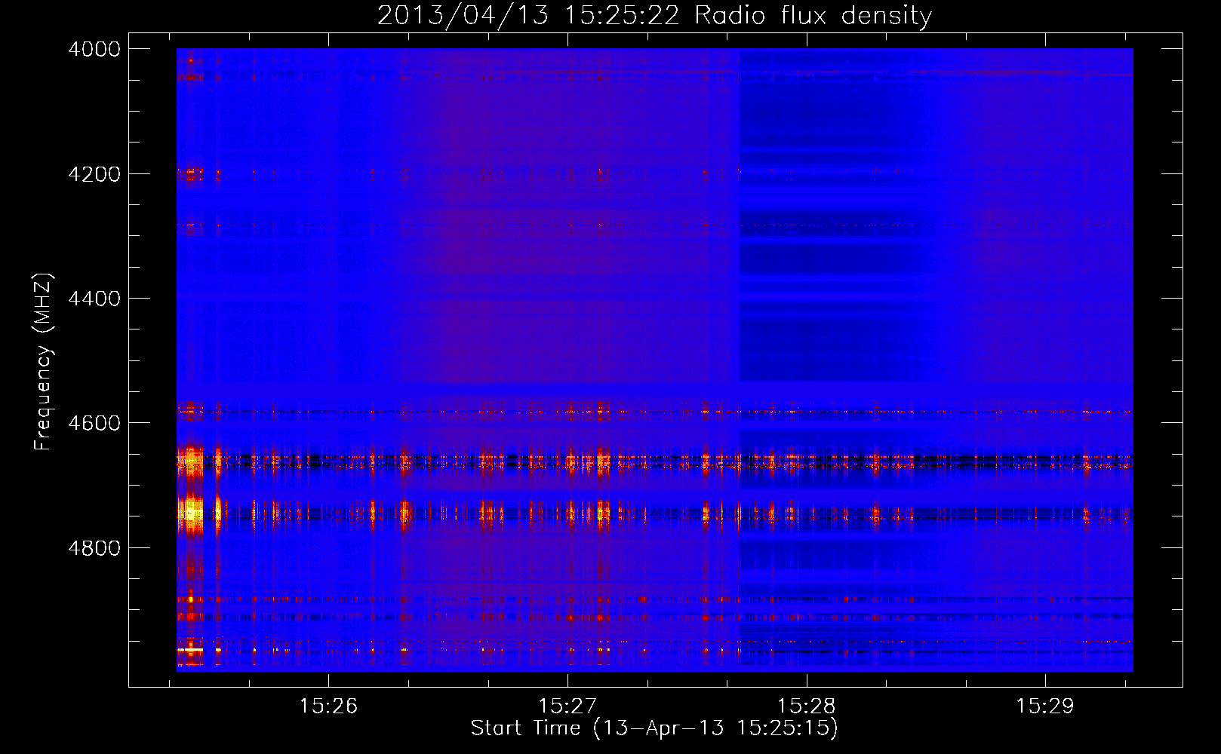Click the '15:29' time tick label
This screenshot has width=1221, height=754.
[x=1045, y=706]
